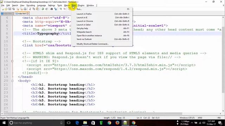The image size is (225, 126).
Task: Select Open file in another instance
Action: (x=102, y=36)
